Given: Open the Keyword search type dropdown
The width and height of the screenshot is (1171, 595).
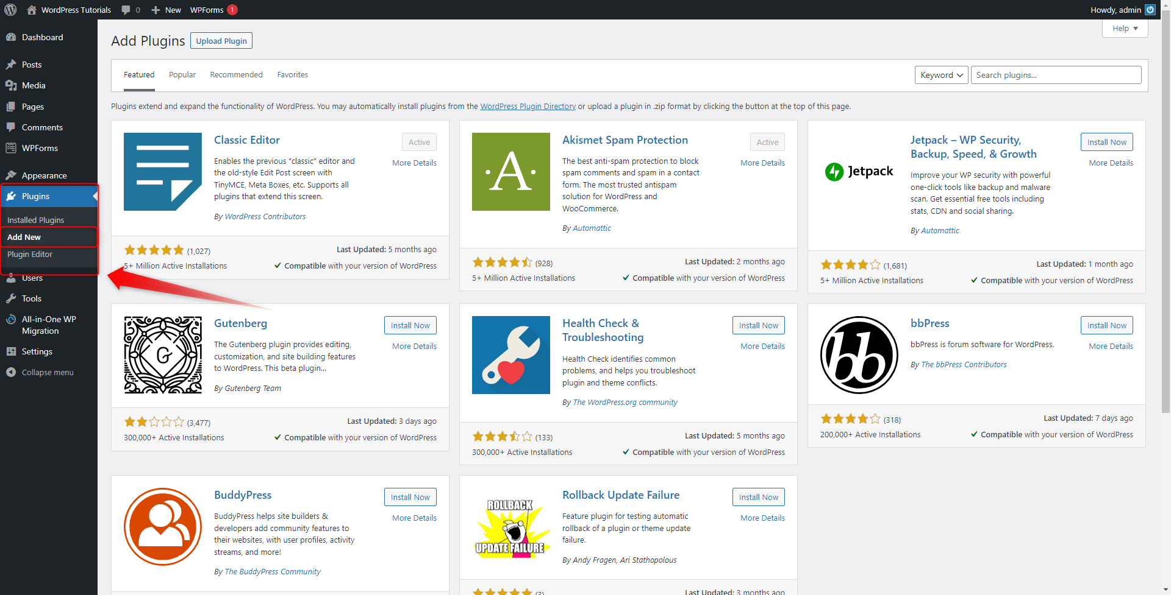Looking at the screenshot, I should point(941,75).
